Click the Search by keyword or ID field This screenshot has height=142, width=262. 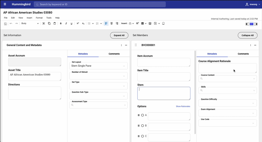point(100,4)
